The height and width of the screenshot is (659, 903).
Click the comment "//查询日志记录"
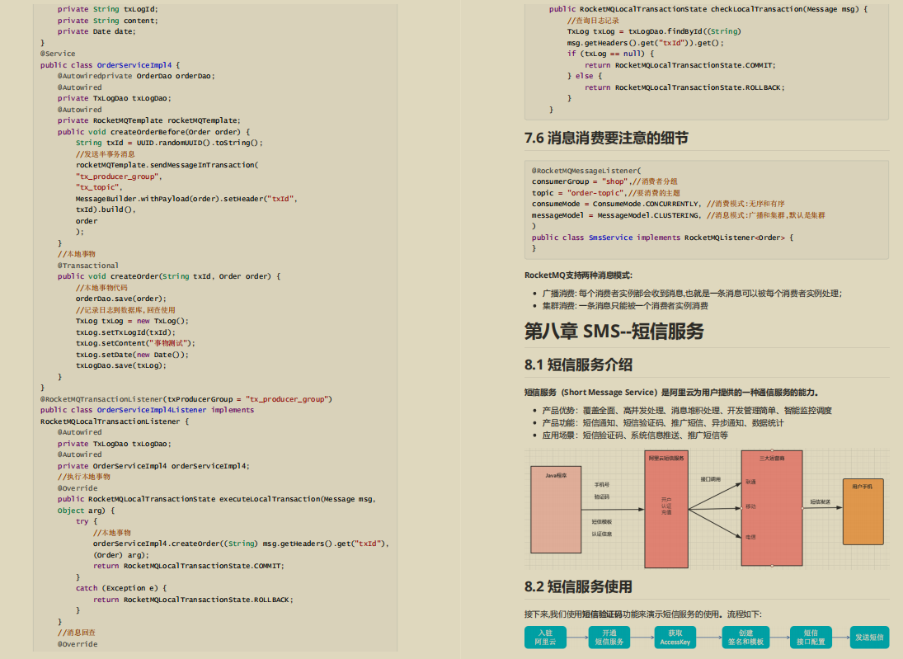[x=593, y=20]
